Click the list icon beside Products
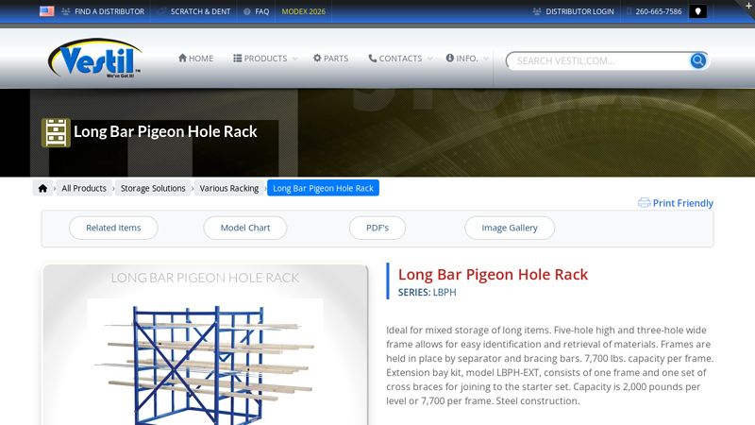 [238, 58]
